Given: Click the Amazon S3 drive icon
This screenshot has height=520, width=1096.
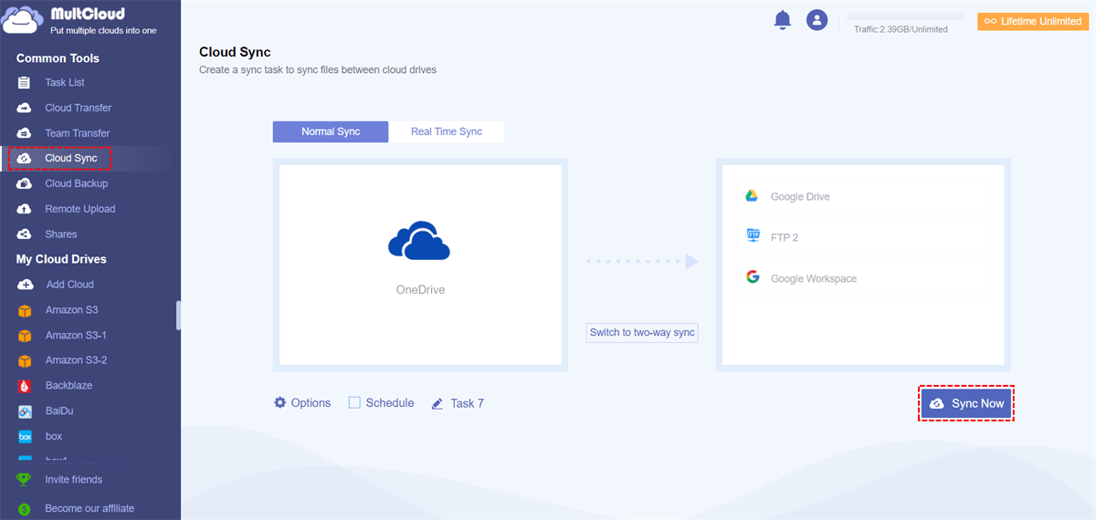Looking at the screenshot, I should [25, 310].
